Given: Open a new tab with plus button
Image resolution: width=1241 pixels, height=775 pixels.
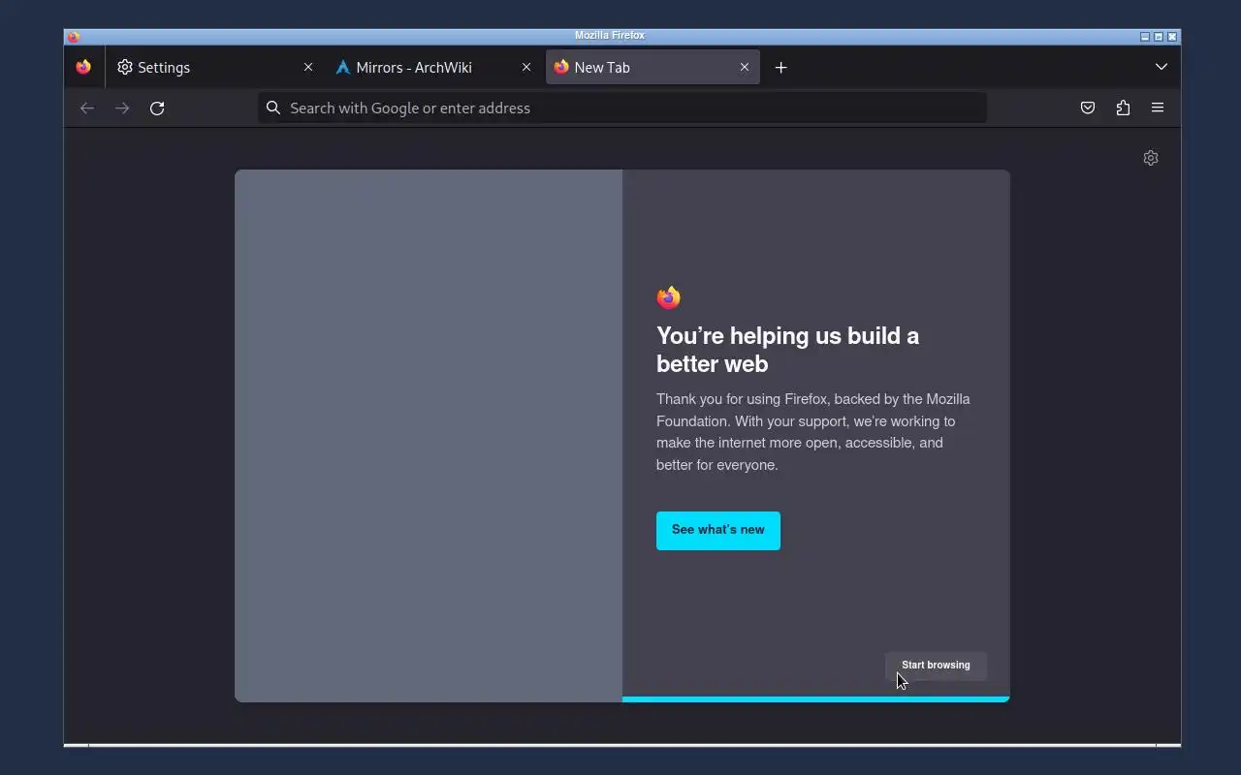Looking at the screenshot, I should pos(781,67).
